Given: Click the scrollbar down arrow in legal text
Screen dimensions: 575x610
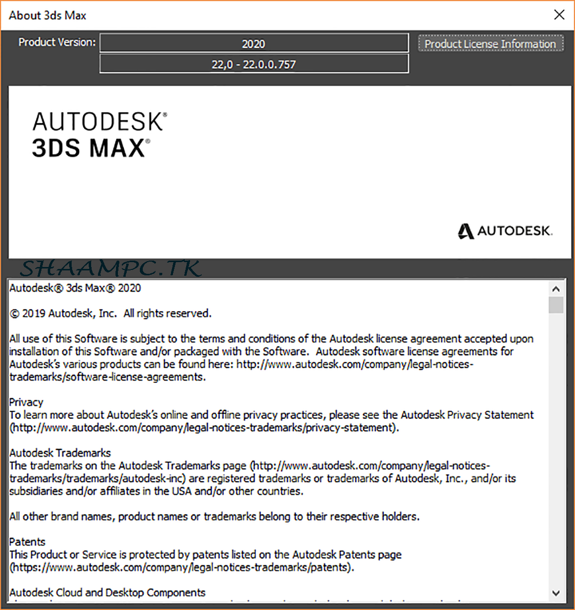Looking at the screenshot, I should (x=556, y=593).
